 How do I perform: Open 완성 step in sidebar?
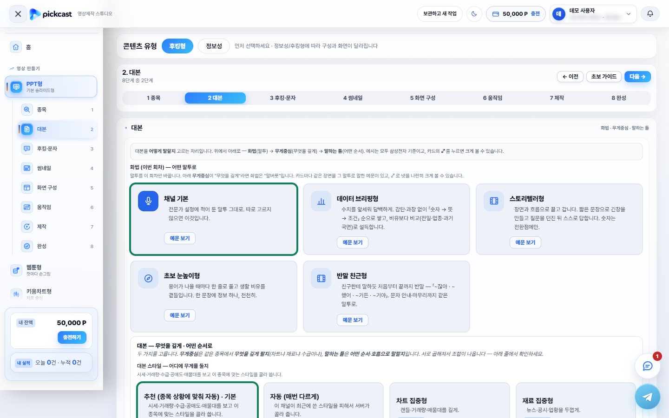pyautogui.click(x=57, y=246)
